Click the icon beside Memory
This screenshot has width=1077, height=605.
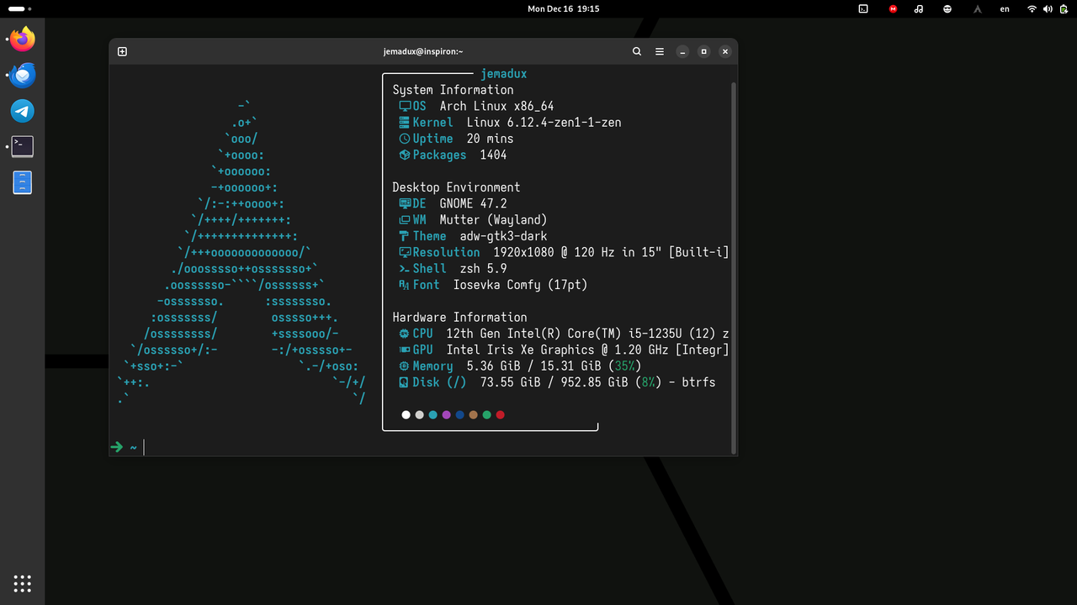coord(405,366)
